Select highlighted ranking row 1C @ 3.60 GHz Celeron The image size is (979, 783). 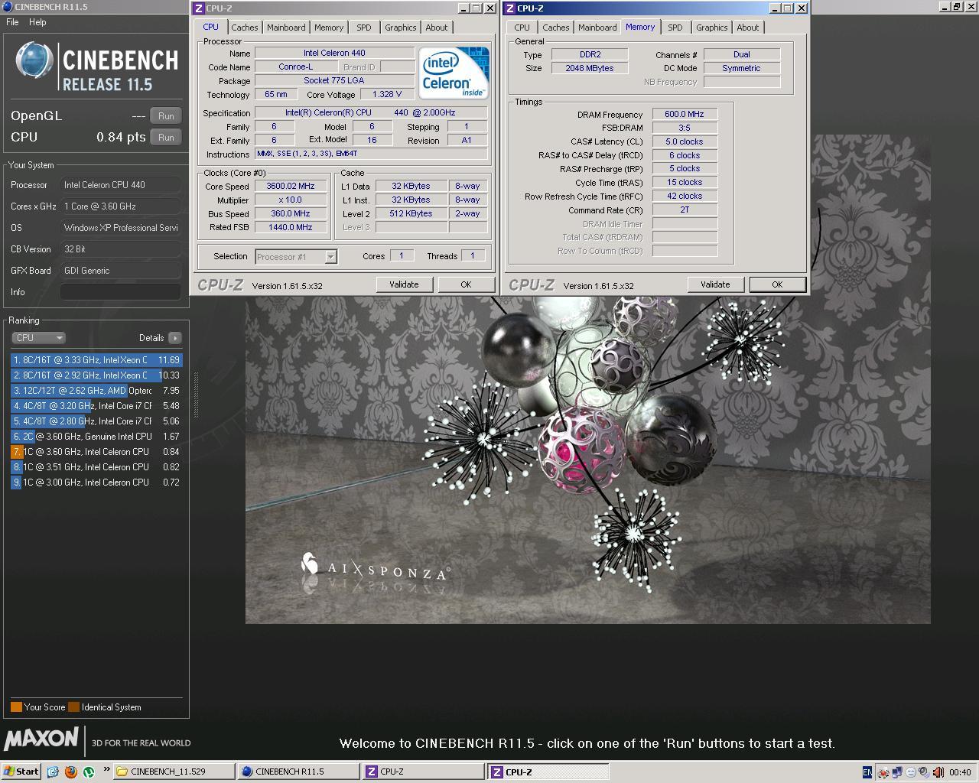coord(96,452)
